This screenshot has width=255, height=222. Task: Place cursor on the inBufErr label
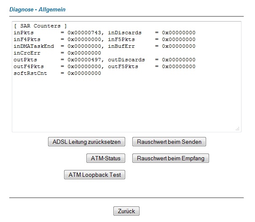(x=121, y=46)
